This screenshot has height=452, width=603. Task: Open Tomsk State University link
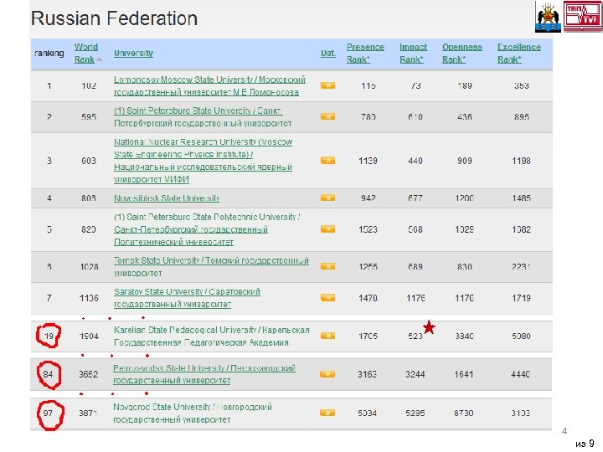(x=211, y=267)
